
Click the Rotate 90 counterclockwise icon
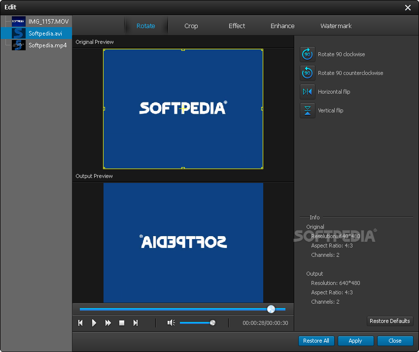click(x=307, y=73)
